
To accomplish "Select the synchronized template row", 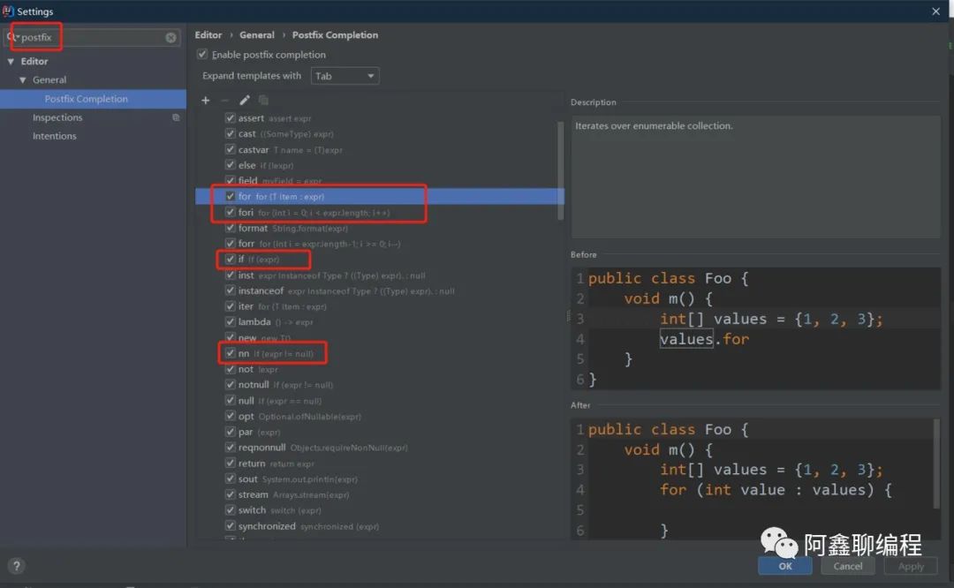I will click(x=380, y=526).
